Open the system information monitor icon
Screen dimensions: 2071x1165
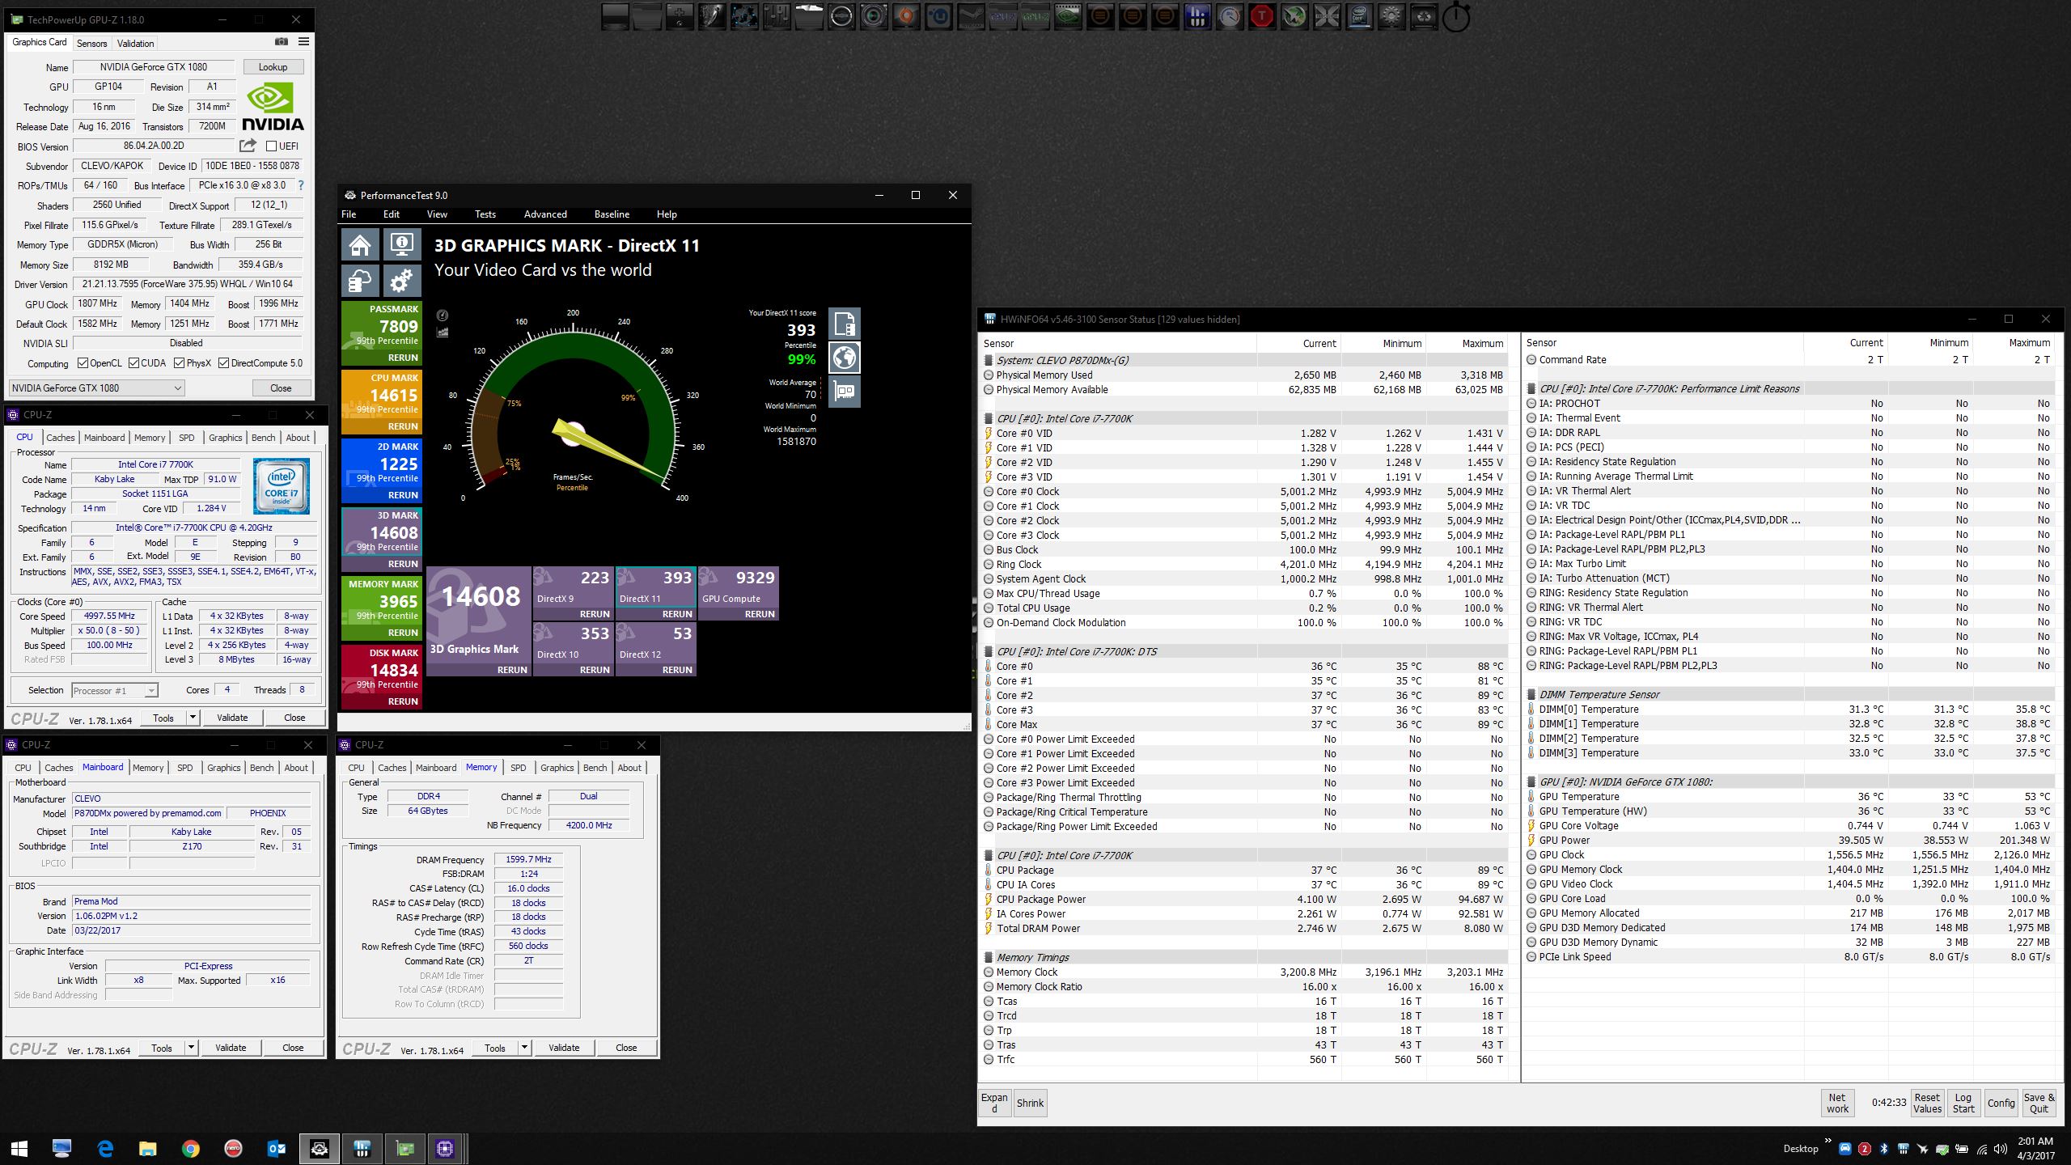pyautogui.click(x=402, y=244)
